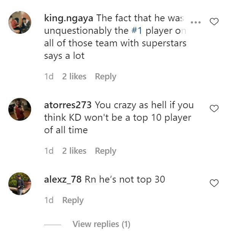225x238 pixels.
Task: Like alexz_78's comment with heart icon
Action: point(214,183)
